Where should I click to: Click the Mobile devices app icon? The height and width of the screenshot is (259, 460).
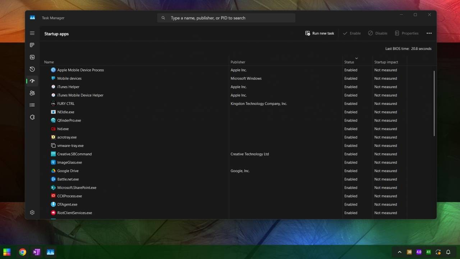pos(53,78)
